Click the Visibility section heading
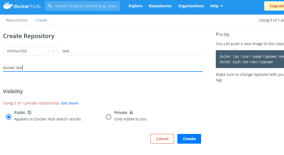284x155 pixels. click(x=13, y=92)
